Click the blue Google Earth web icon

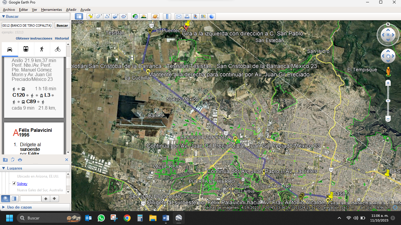tap(211, 16)
